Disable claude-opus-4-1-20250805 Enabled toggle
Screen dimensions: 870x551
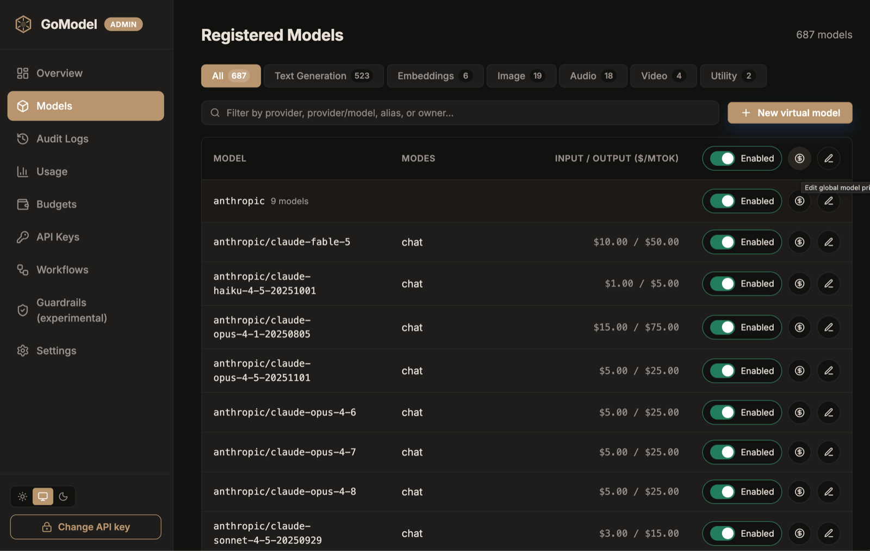pos(742,327)
